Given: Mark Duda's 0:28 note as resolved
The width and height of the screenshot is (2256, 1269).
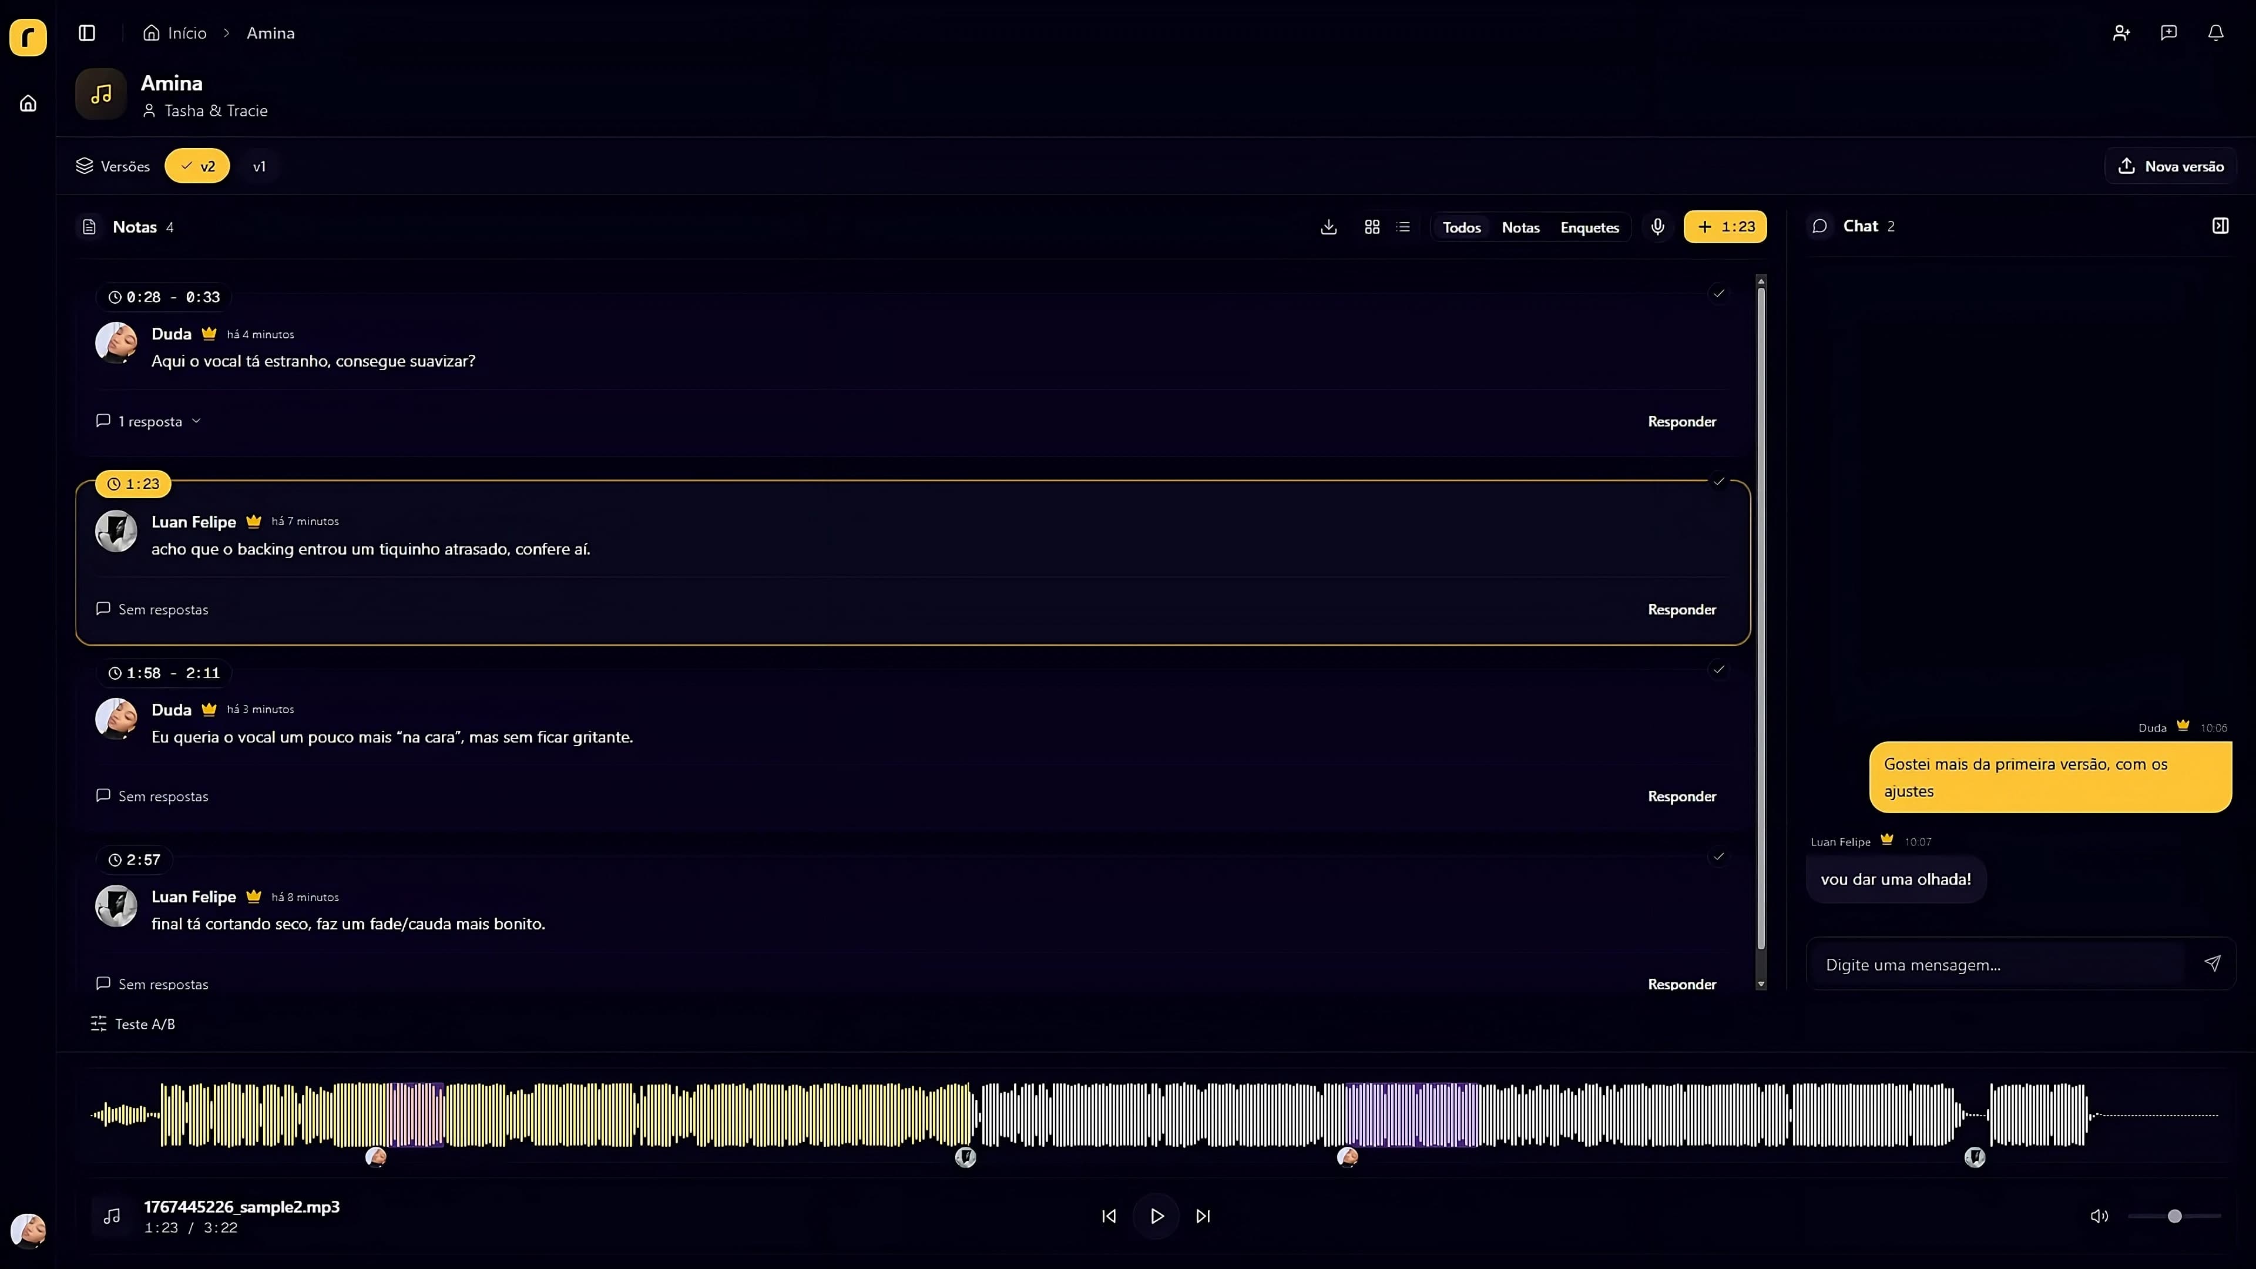Looking at the screenshot, I should (x=1719, y=294).
